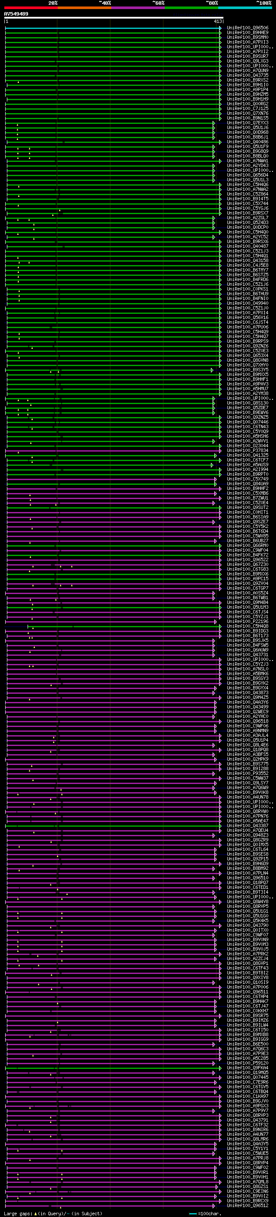Select hit UniRef100_A7PXI3

[x=248, y=42]
